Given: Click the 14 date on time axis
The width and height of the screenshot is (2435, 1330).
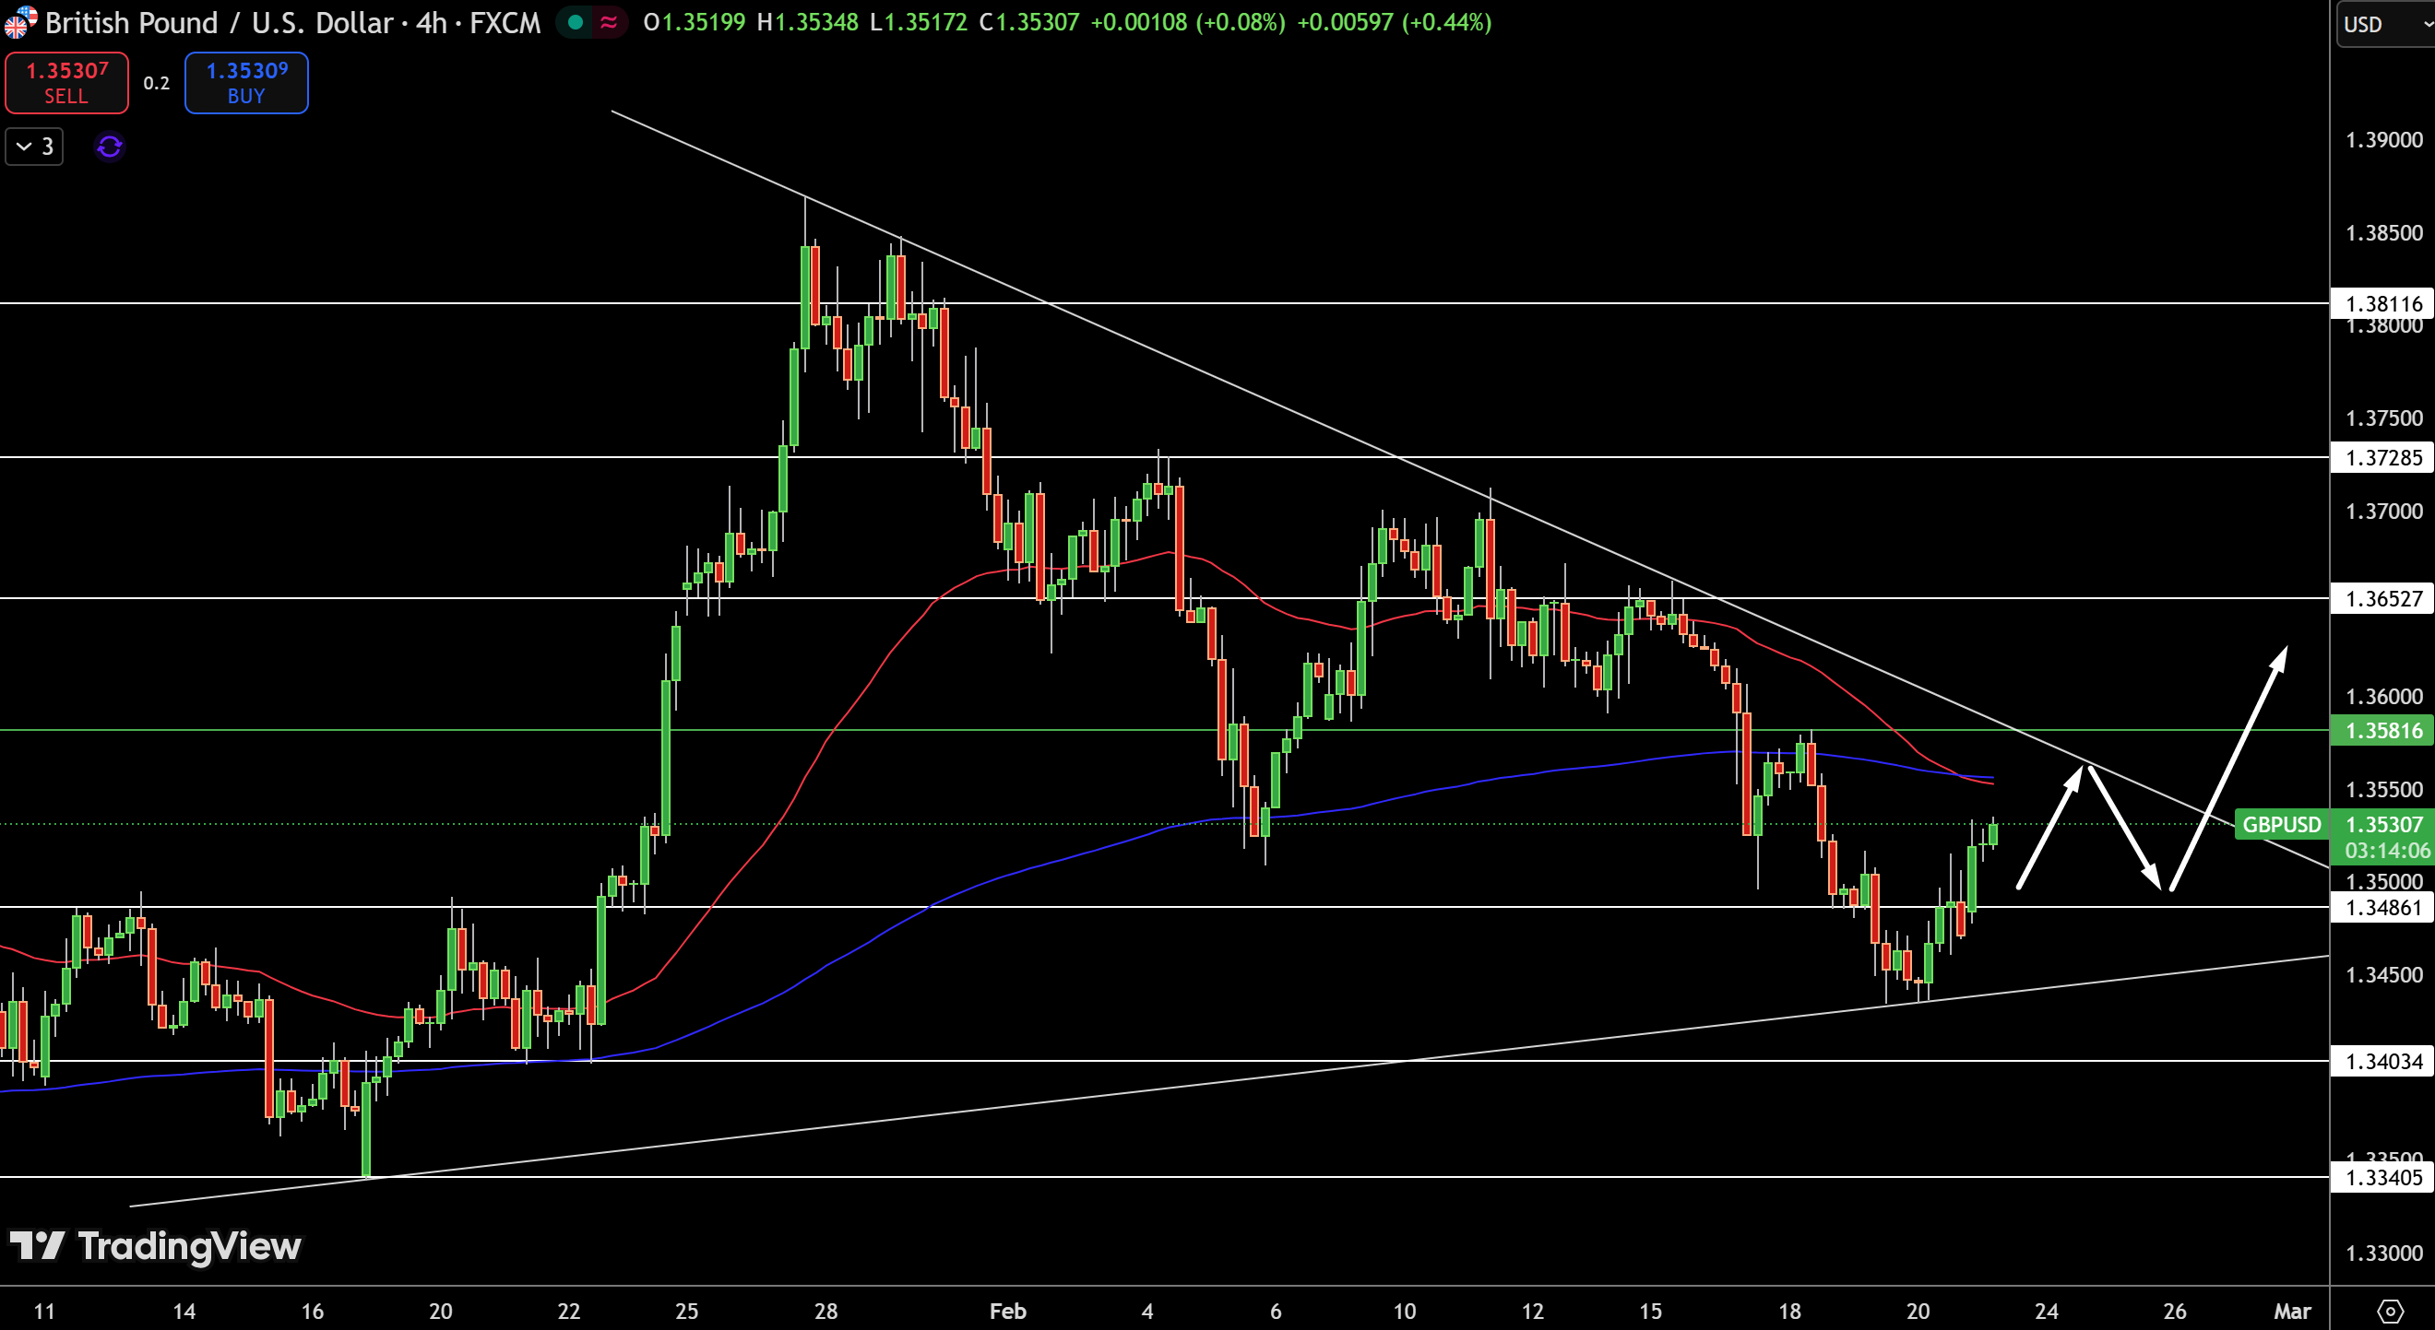Looking at the screenshot, I should (184, 1312).
